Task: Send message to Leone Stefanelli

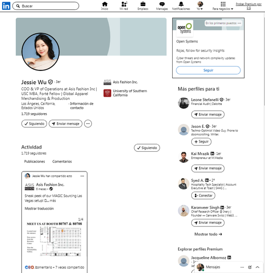Action: pyautogui.click(x=208, y=115)
